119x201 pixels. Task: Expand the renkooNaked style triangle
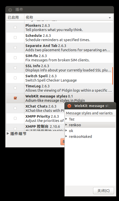[66, 136]
